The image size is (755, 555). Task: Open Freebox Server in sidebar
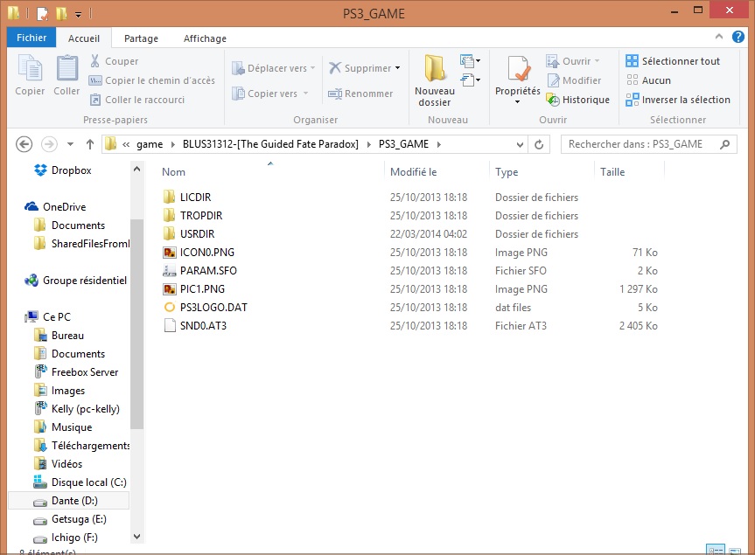[x=85, y=372]
